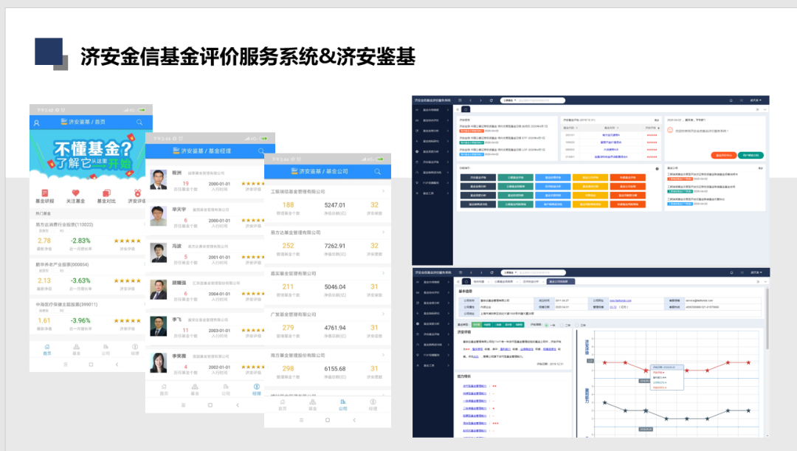Open the 基金研报 shortcut icon
Screen dimensions: 797x451
coord(45,193)
